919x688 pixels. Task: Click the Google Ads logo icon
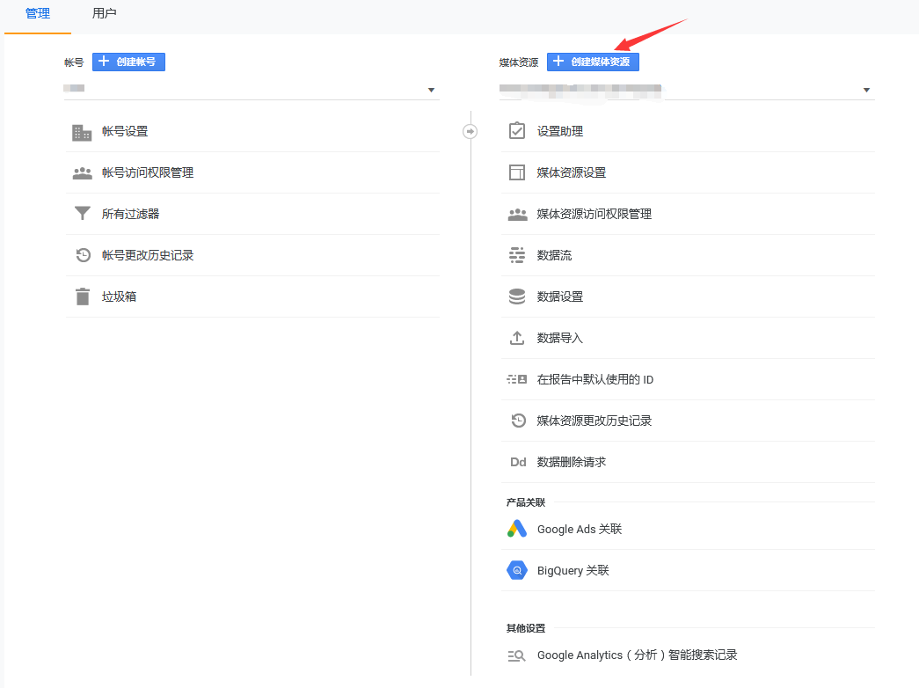pyautogui.click(x=517, y=530)
